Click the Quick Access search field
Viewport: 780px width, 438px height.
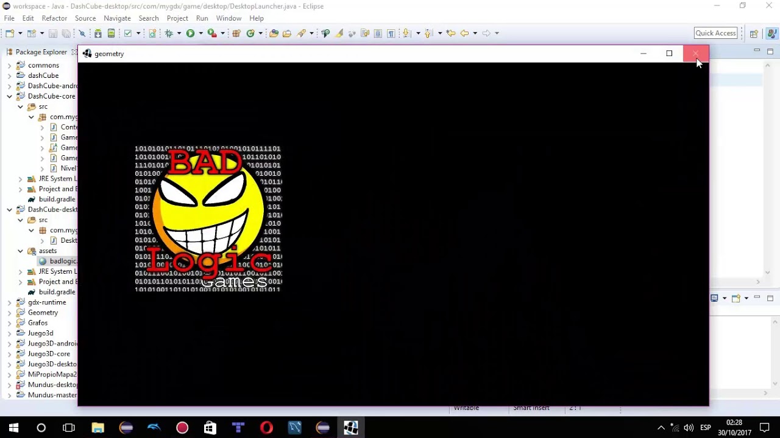[x=715, y=33]
